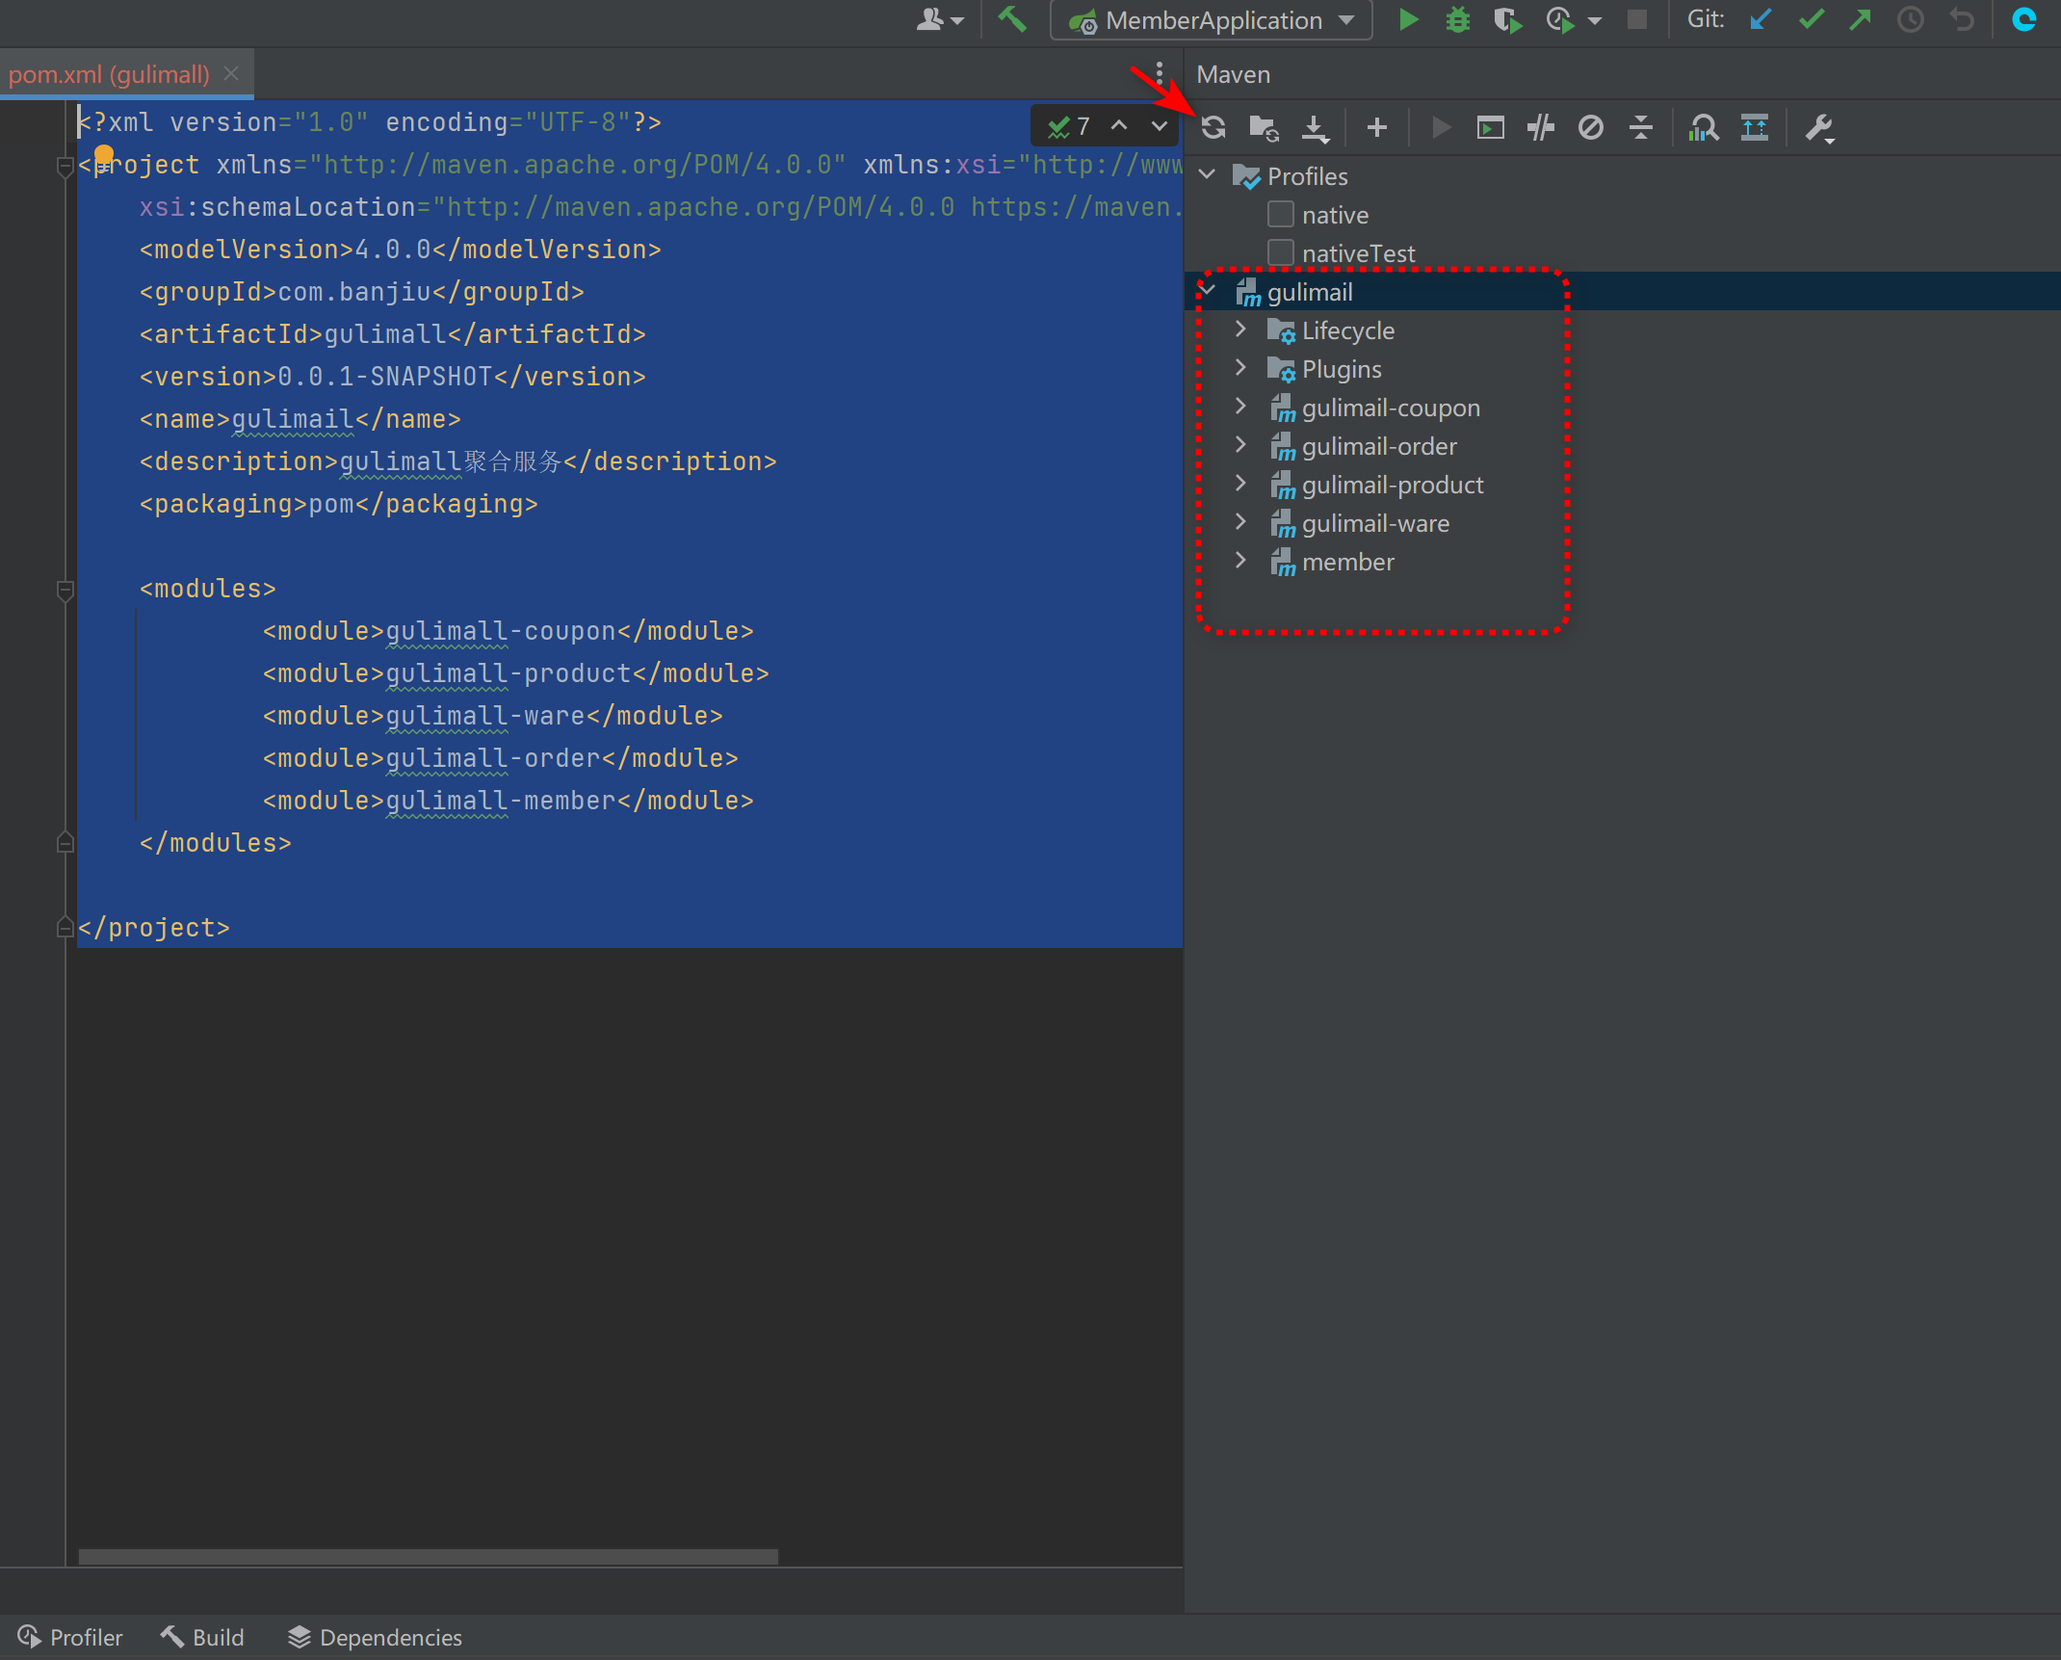Click the editor horizontal scrollbar
Viewport: 2061px width, 1660px height.
[x=428, y=1557]
